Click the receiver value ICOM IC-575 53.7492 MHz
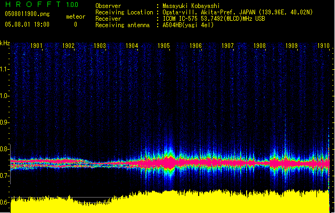 pyautogui.click(x=214, y=19)
